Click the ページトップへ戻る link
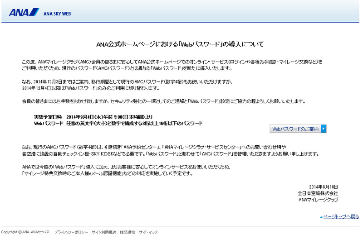 pyautogui.click(x=341, y=217)
